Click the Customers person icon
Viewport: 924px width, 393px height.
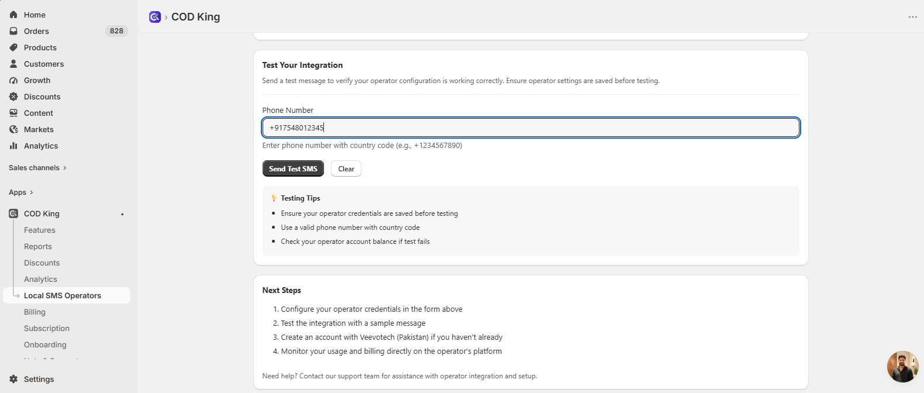pos(13,64)
